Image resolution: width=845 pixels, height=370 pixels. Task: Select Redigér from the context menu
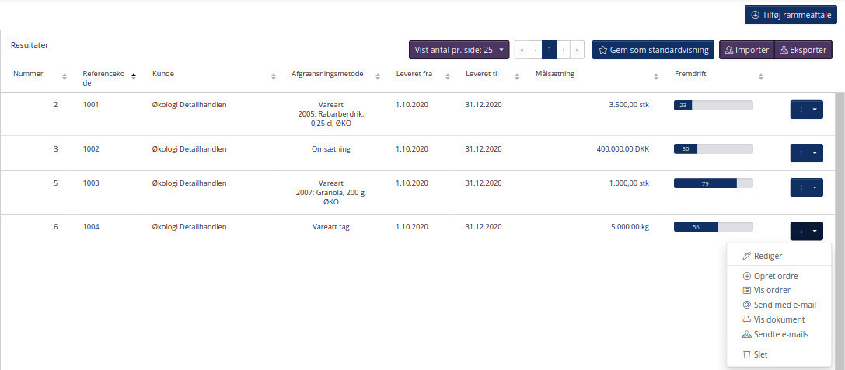(x=768, y=256)
